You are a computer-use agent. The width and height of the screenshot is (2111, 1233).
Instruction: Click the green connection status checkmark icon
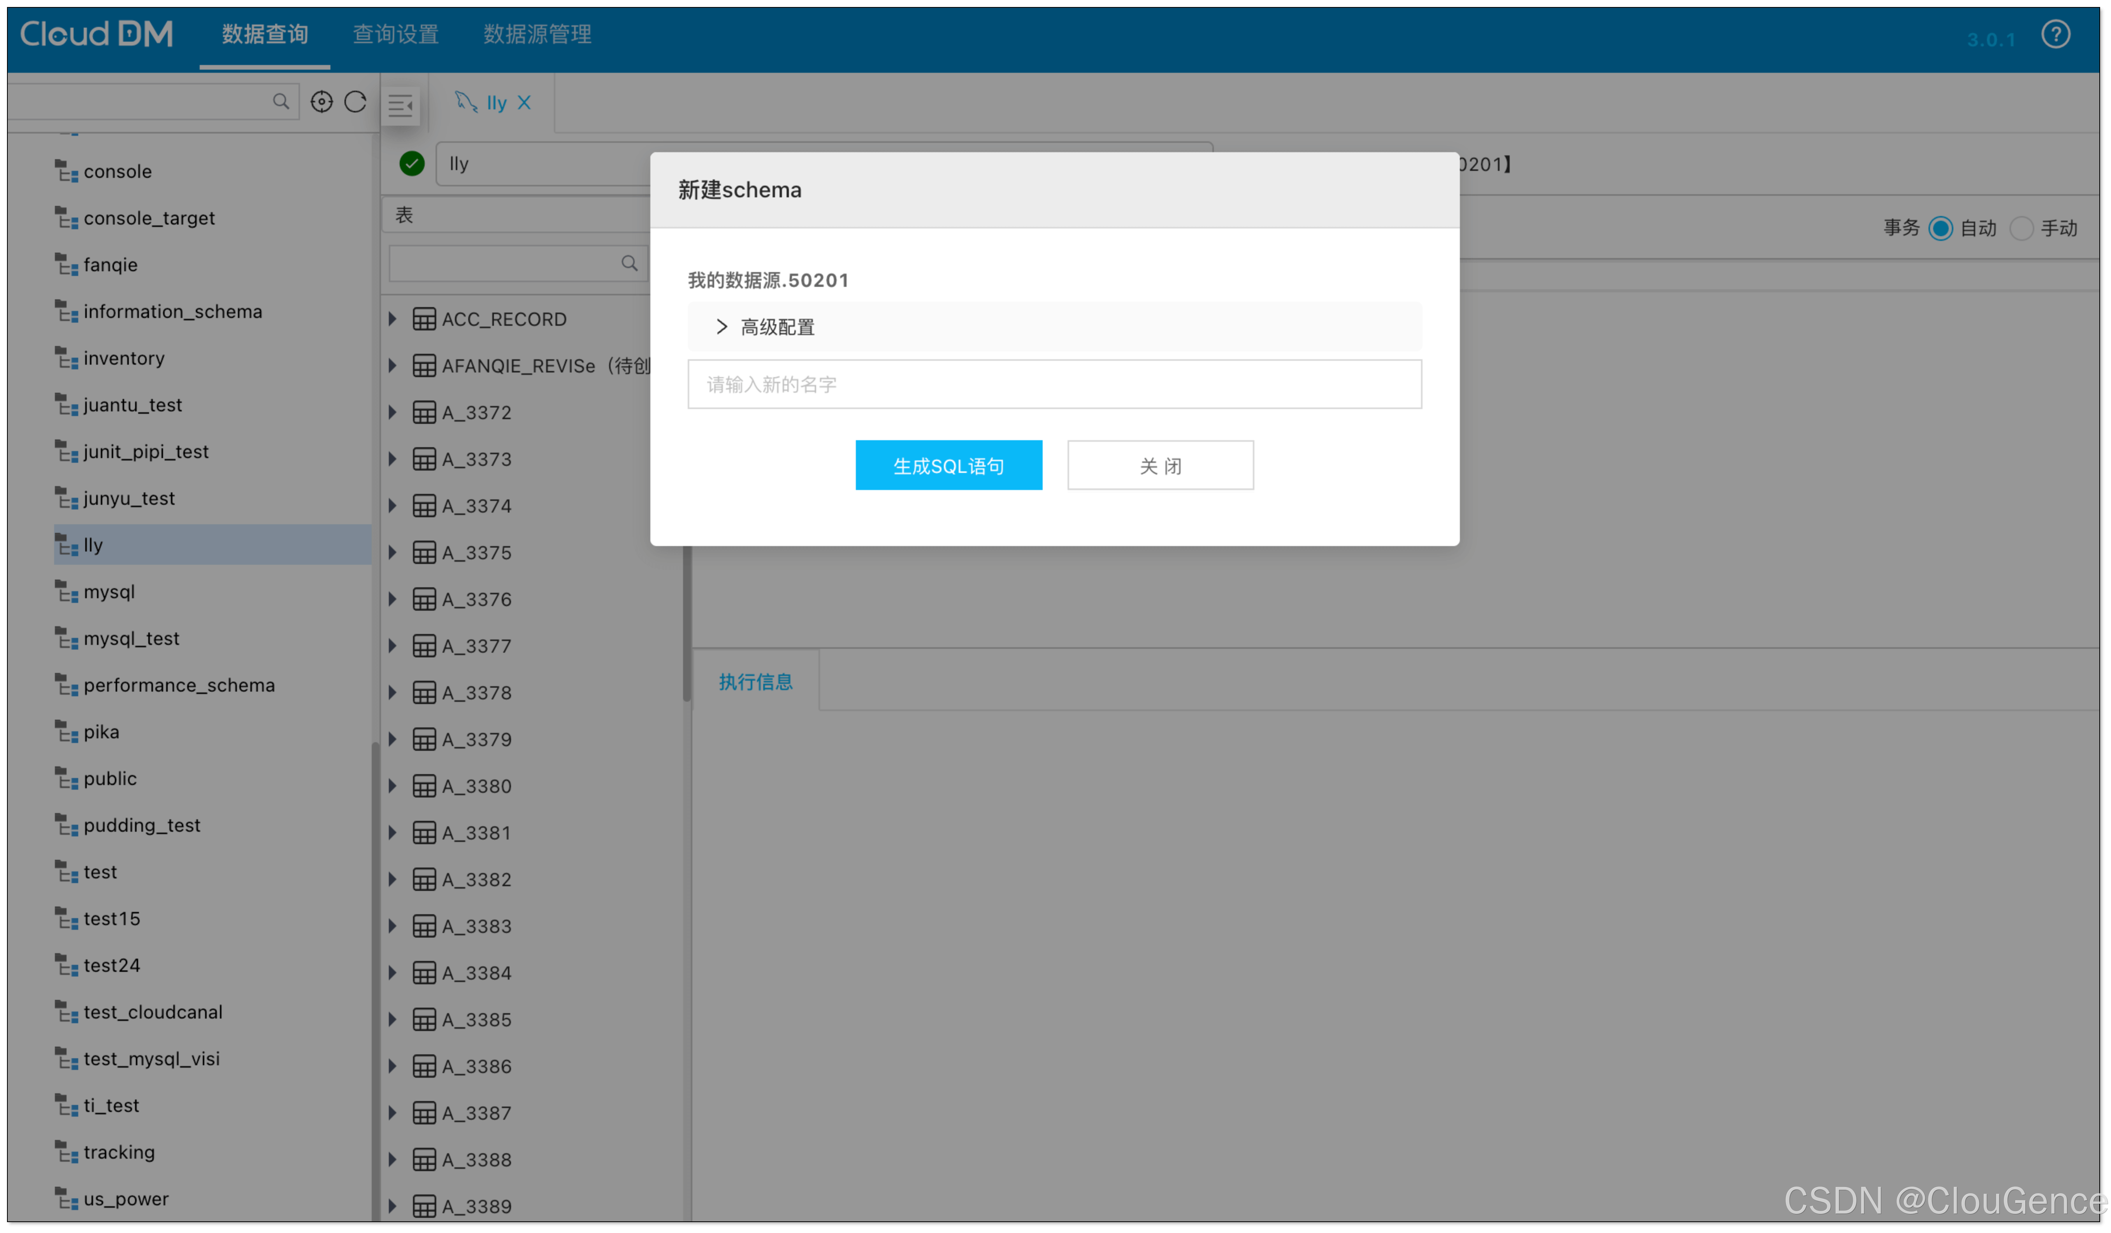tap(411, 163)
